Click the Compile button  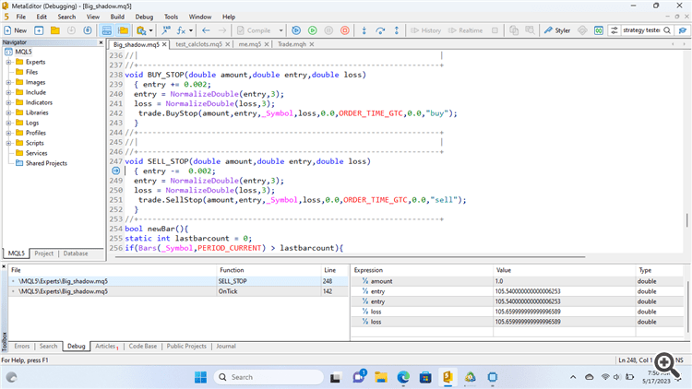point(254,30)
